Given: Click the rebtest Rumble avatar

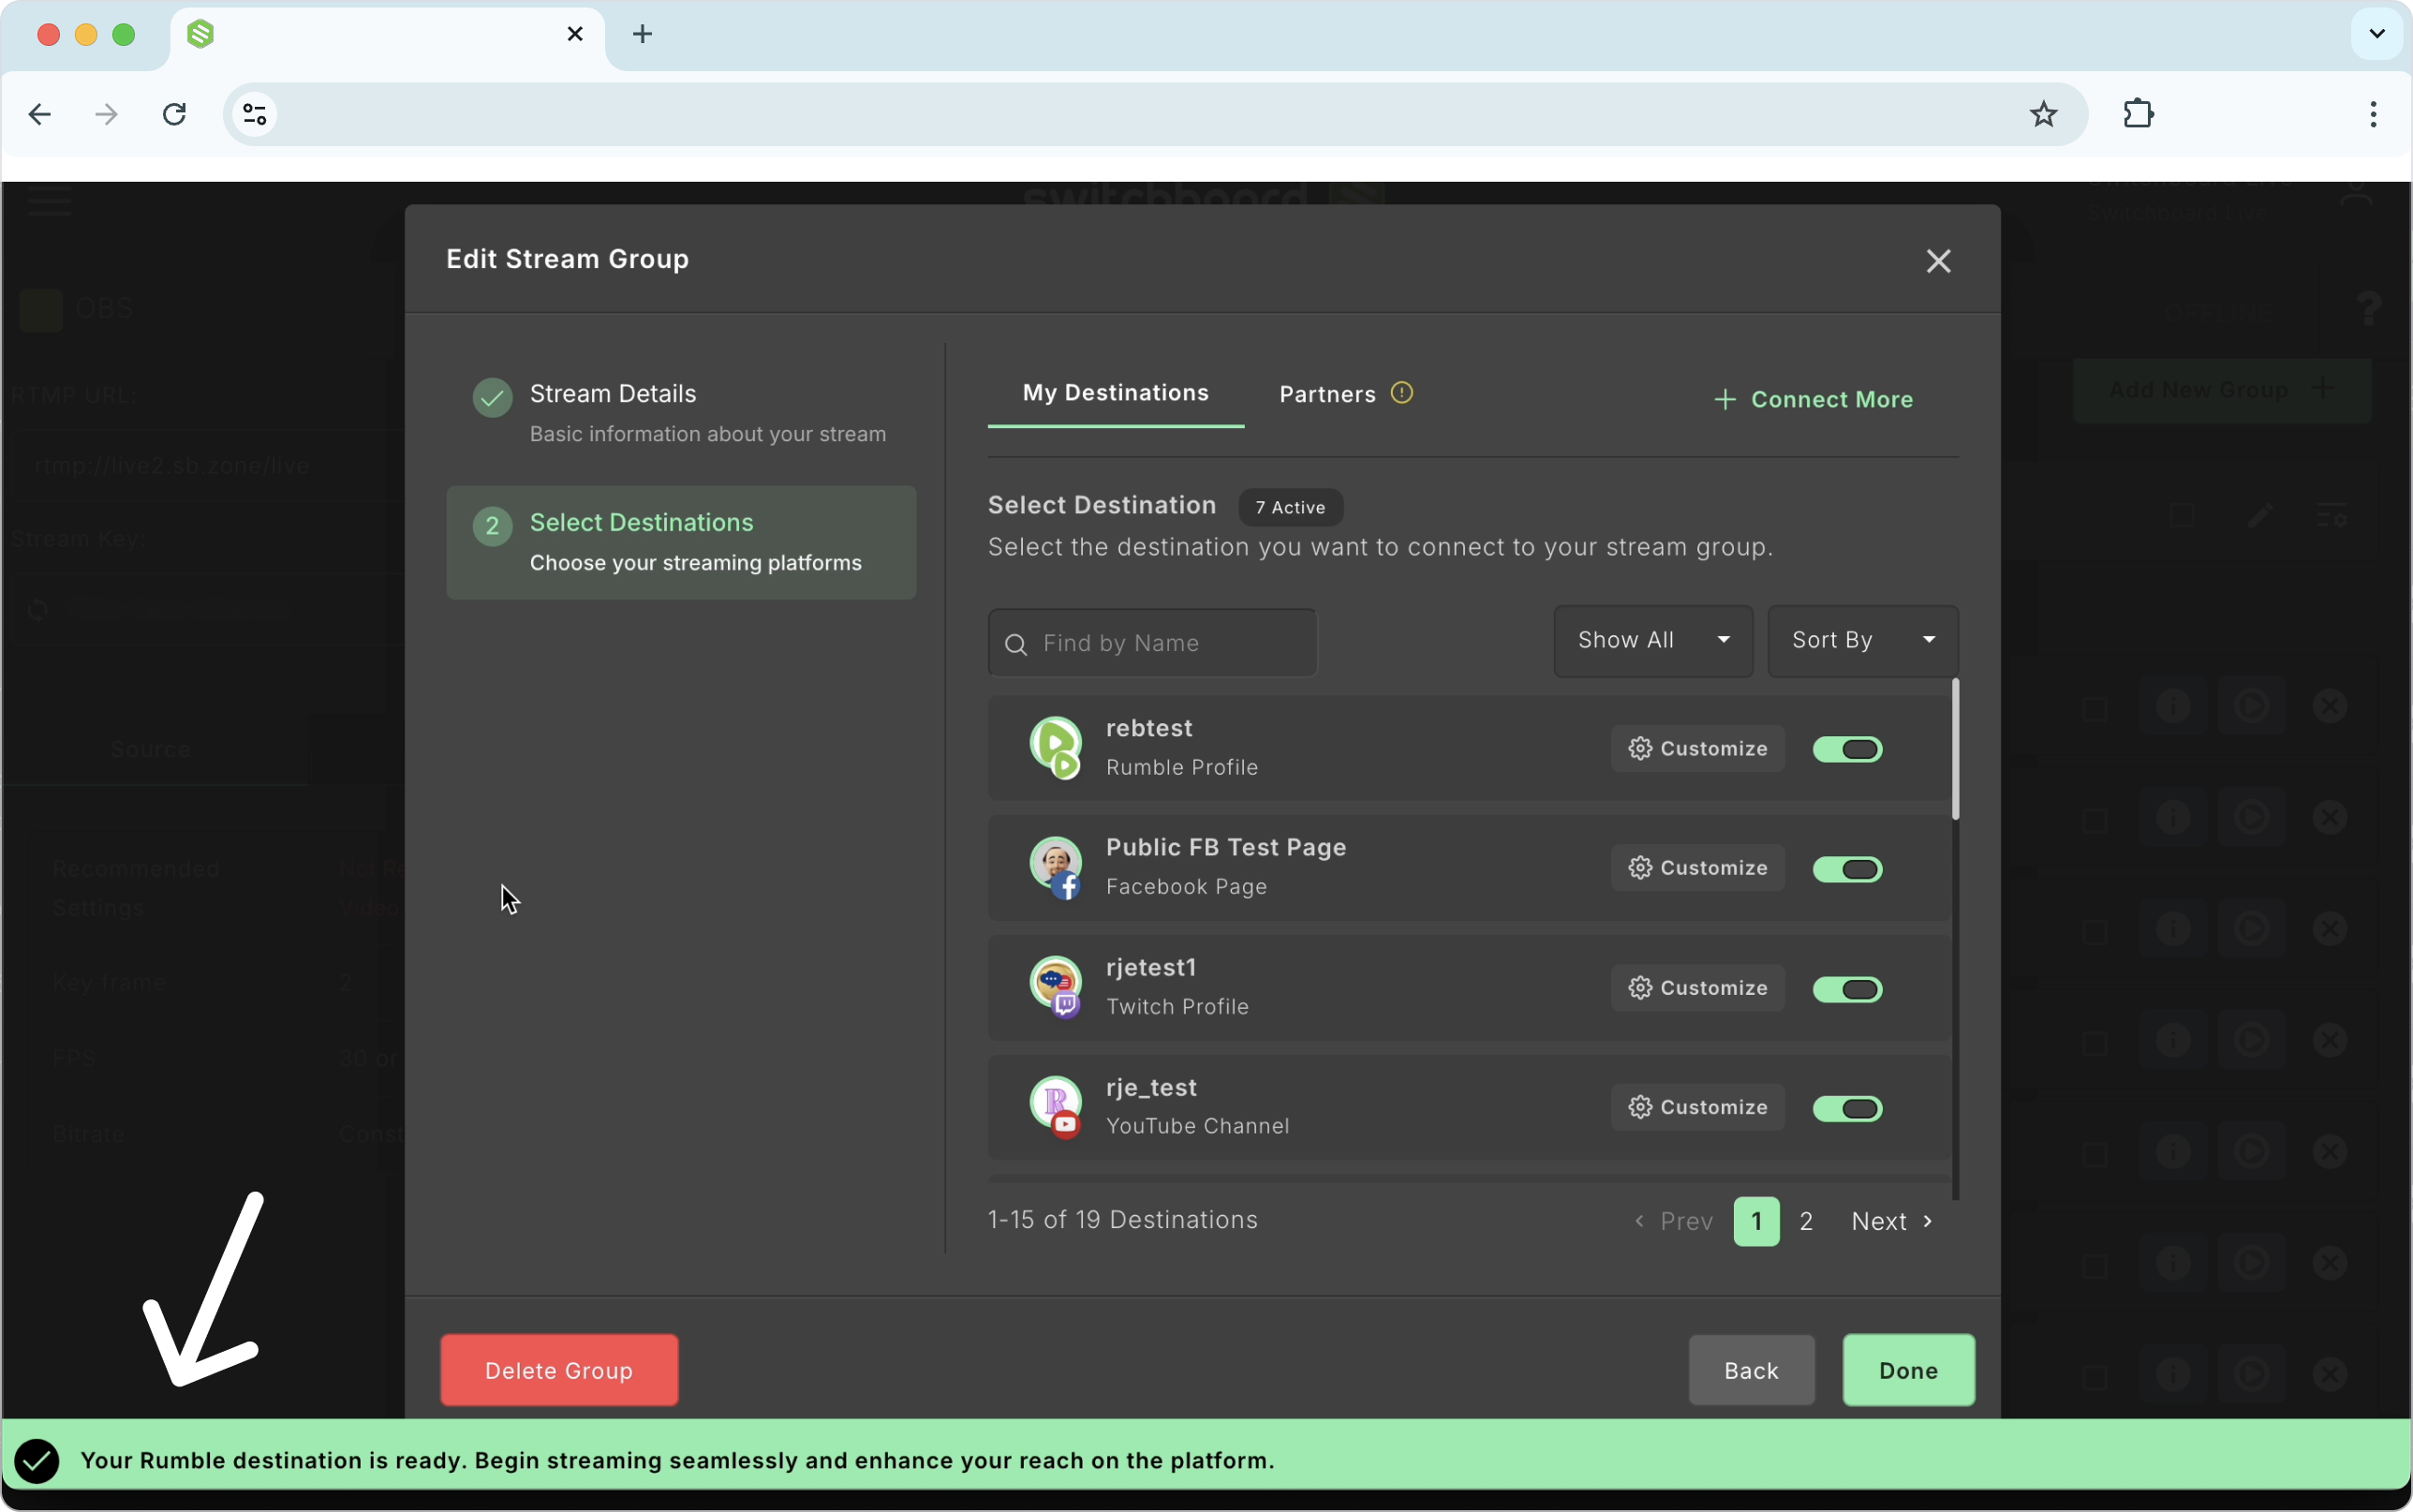Looking at the screenshot, I should click(x=1056, y=746).
